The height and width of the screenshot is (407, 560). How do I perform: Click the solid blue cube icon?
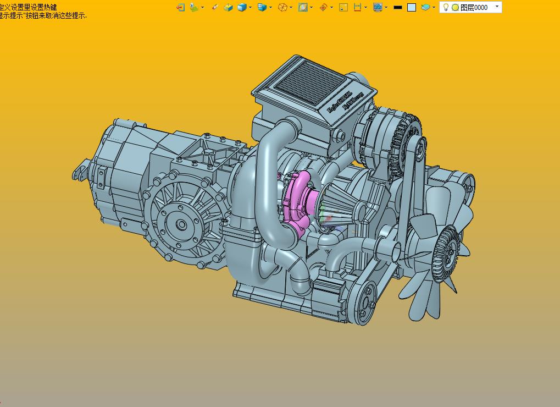click(241, 7)
